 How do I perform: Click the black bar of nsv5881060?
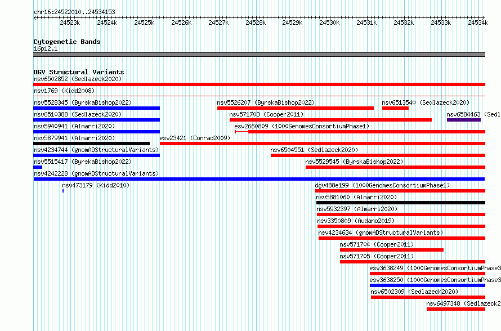coord(401,203)
